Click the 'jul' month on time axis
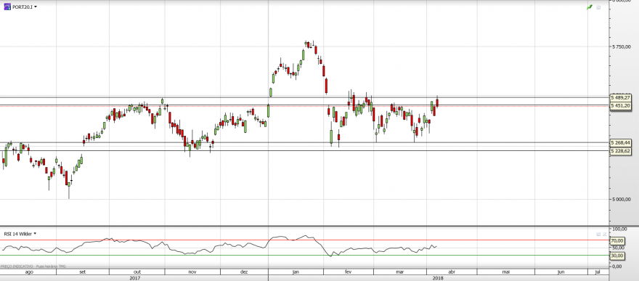Image resolution: width=639 pixels, height=281 pixels. point(598,272)
